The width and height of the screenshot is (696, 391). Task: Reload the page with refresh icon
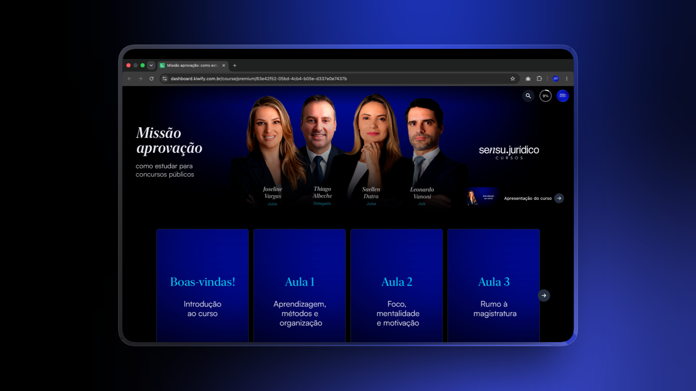152,79
